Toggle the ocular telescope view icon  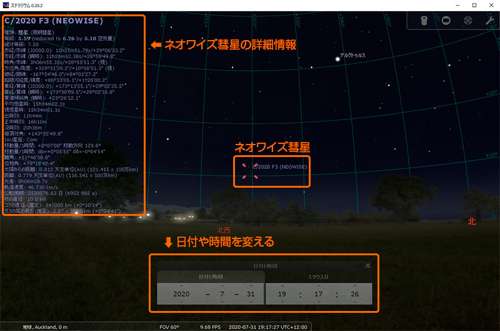pos(424,21)
